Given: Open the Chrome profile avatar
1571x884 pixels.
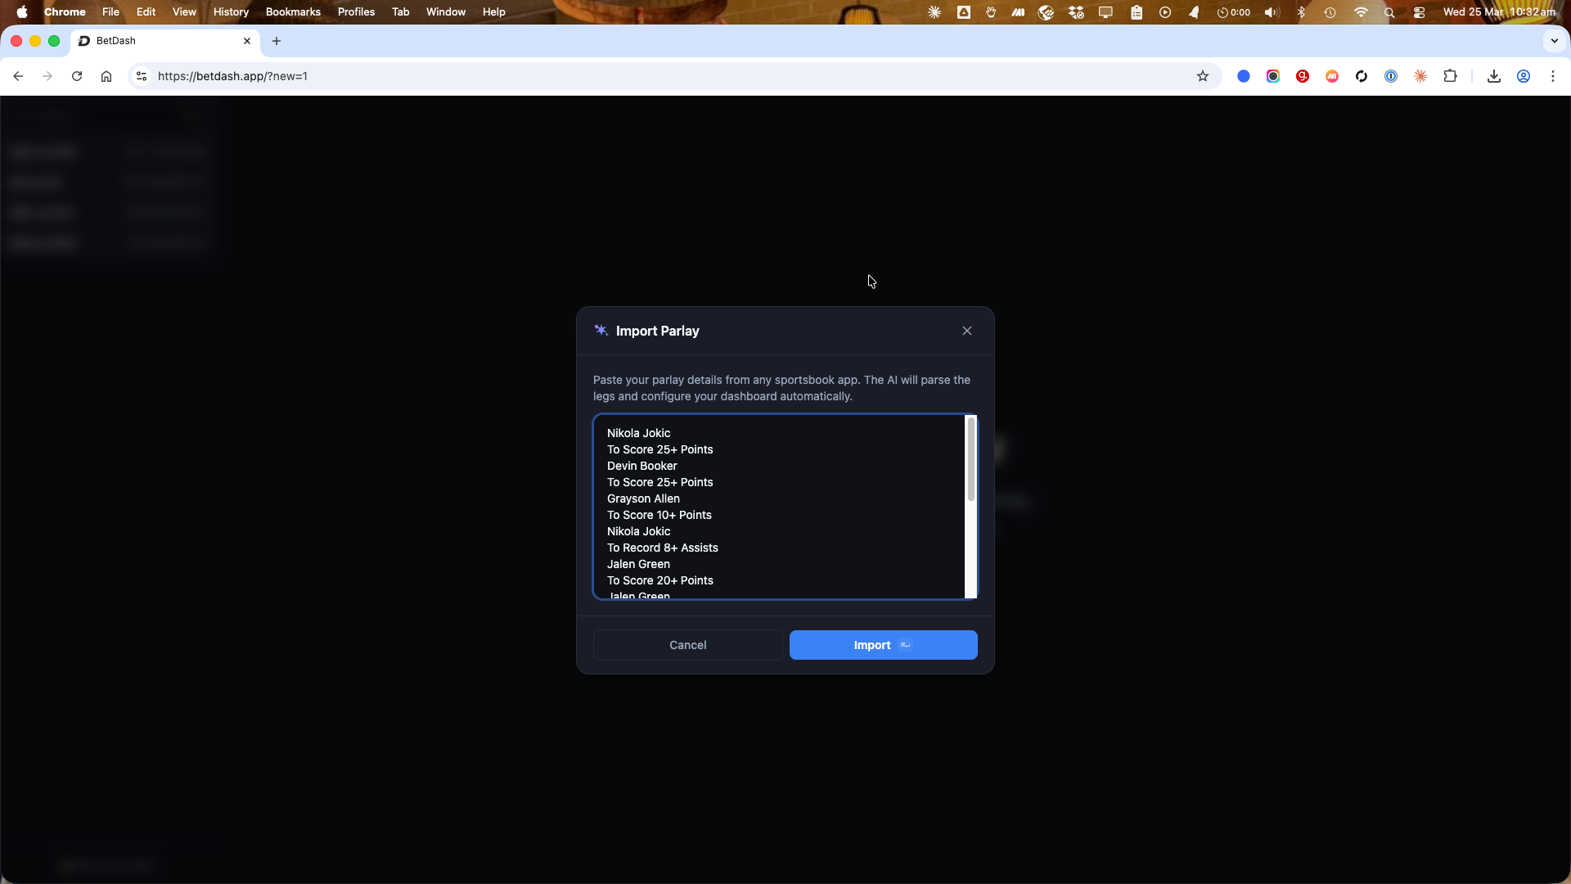Looking at the screenshot, I should [1524, 76].
